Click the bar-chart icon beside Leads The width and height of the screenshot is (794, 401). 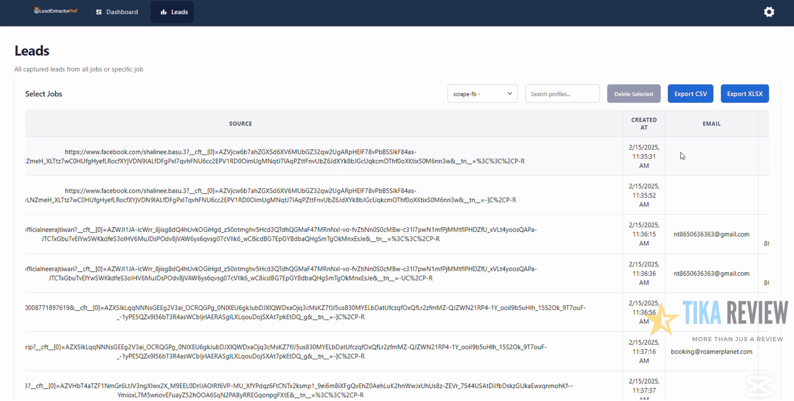point(163,12)
